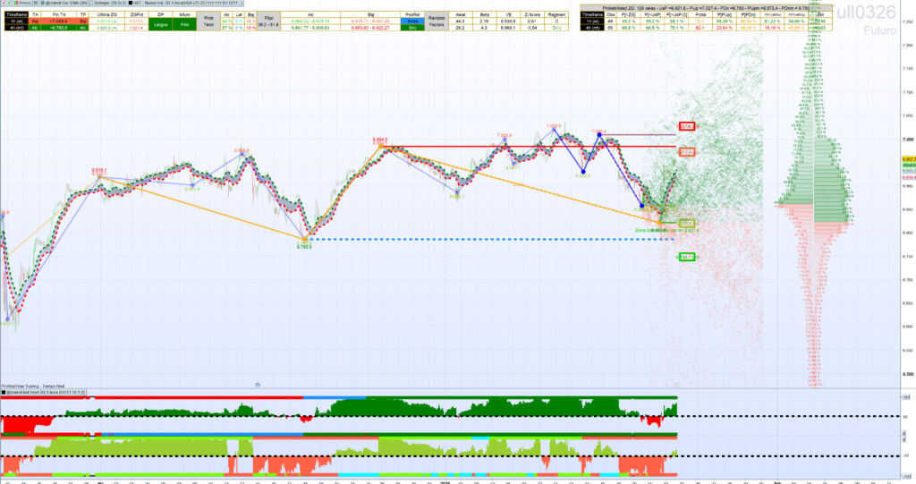Click the blue Entre PosRel cell
The width and height of the screenshot is (916, 484).
click(x=412, y=21)
